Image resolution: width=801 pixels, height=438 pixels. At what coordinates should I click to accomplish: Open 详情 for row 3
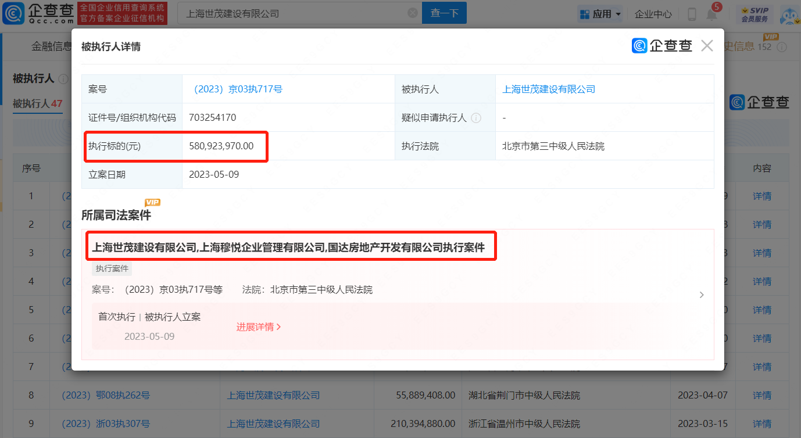tap(762, 253)
